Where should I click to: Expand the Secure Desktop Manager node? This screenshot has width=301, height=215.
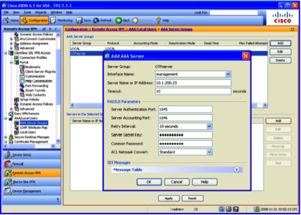pos(6,137)
